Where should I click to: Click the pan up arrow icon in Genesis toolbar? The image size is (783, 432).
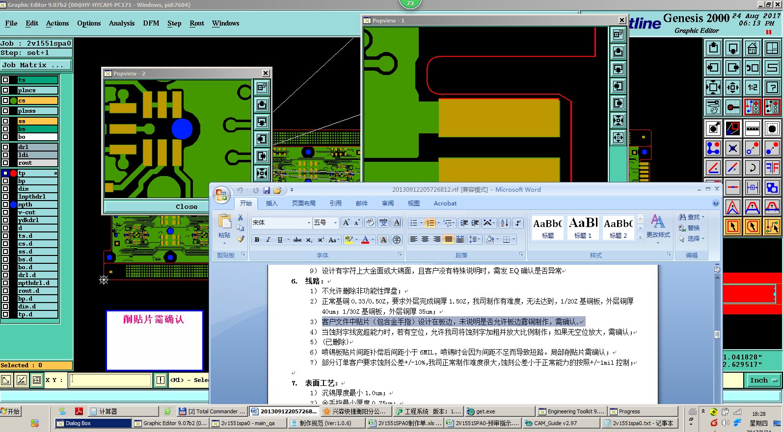713,48
